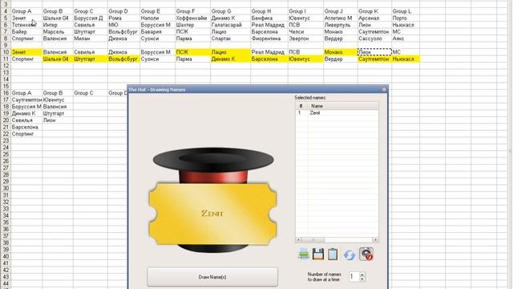Screen dimensions: 513x289
Task: Select Барселона cell in row 21
Action: [26, 127]
